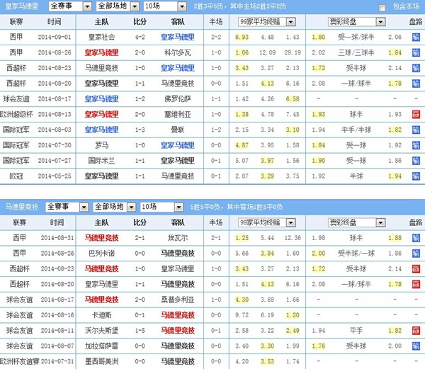Open 卡迪斯 team link
425x369 pixels.
pos(101,315)
